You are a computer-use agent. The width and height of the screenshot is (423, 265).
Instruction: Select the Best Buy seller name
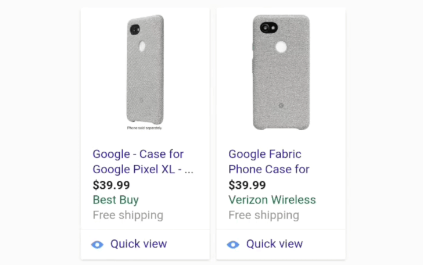tap(116, 200)
